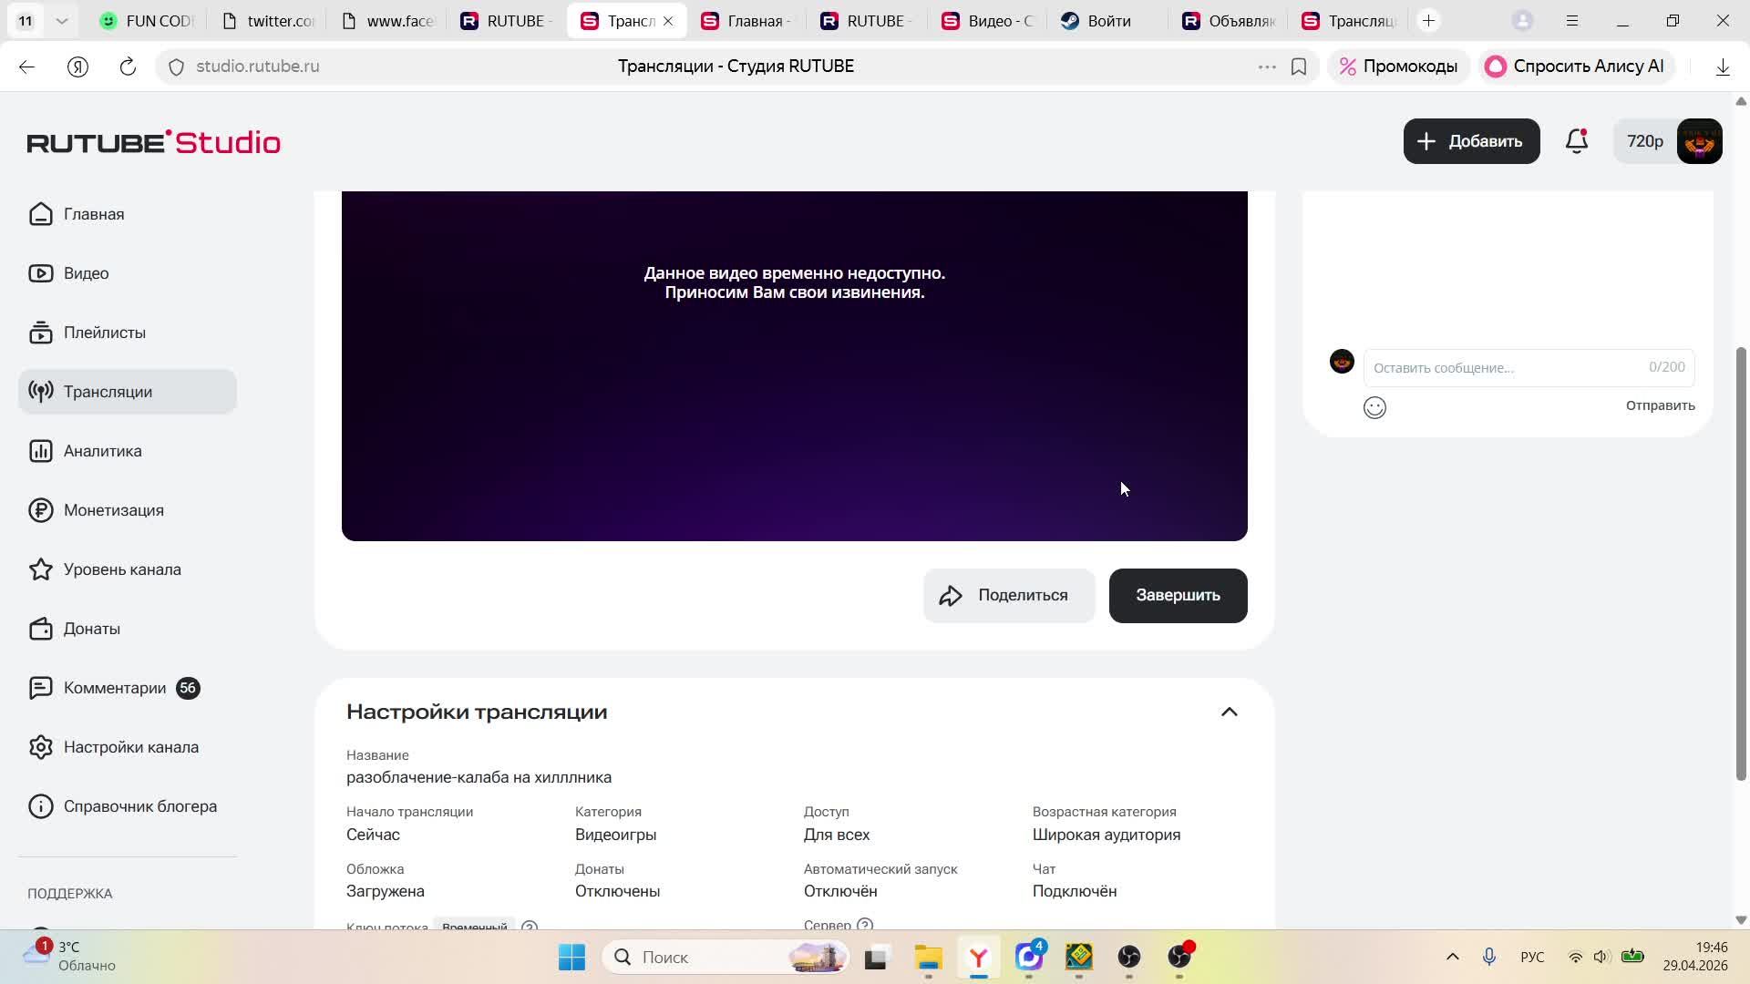Click the chat message input field
This screenshot has width=1750, height=984.
pyautogui.click(x=1504, y=368)
